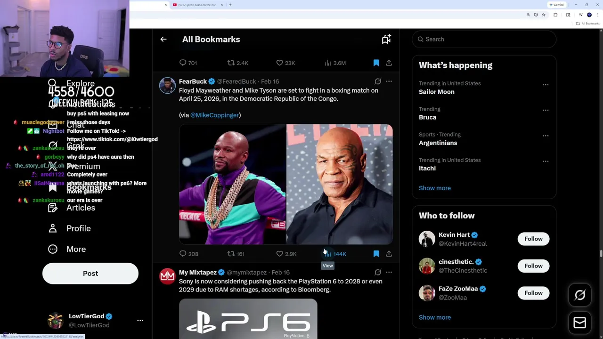
Task: Open the Gemini button in Chrome
Action: [557, 5]
